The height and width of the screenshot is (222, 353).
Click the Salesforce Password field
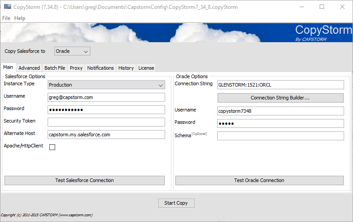106,110
